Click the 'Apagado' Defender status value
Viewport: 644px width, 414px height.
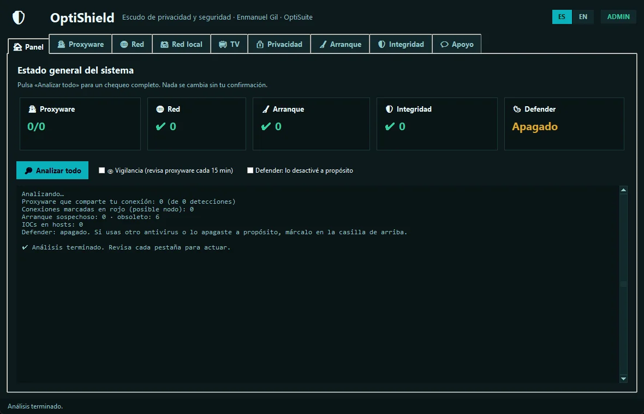[535, 127]
